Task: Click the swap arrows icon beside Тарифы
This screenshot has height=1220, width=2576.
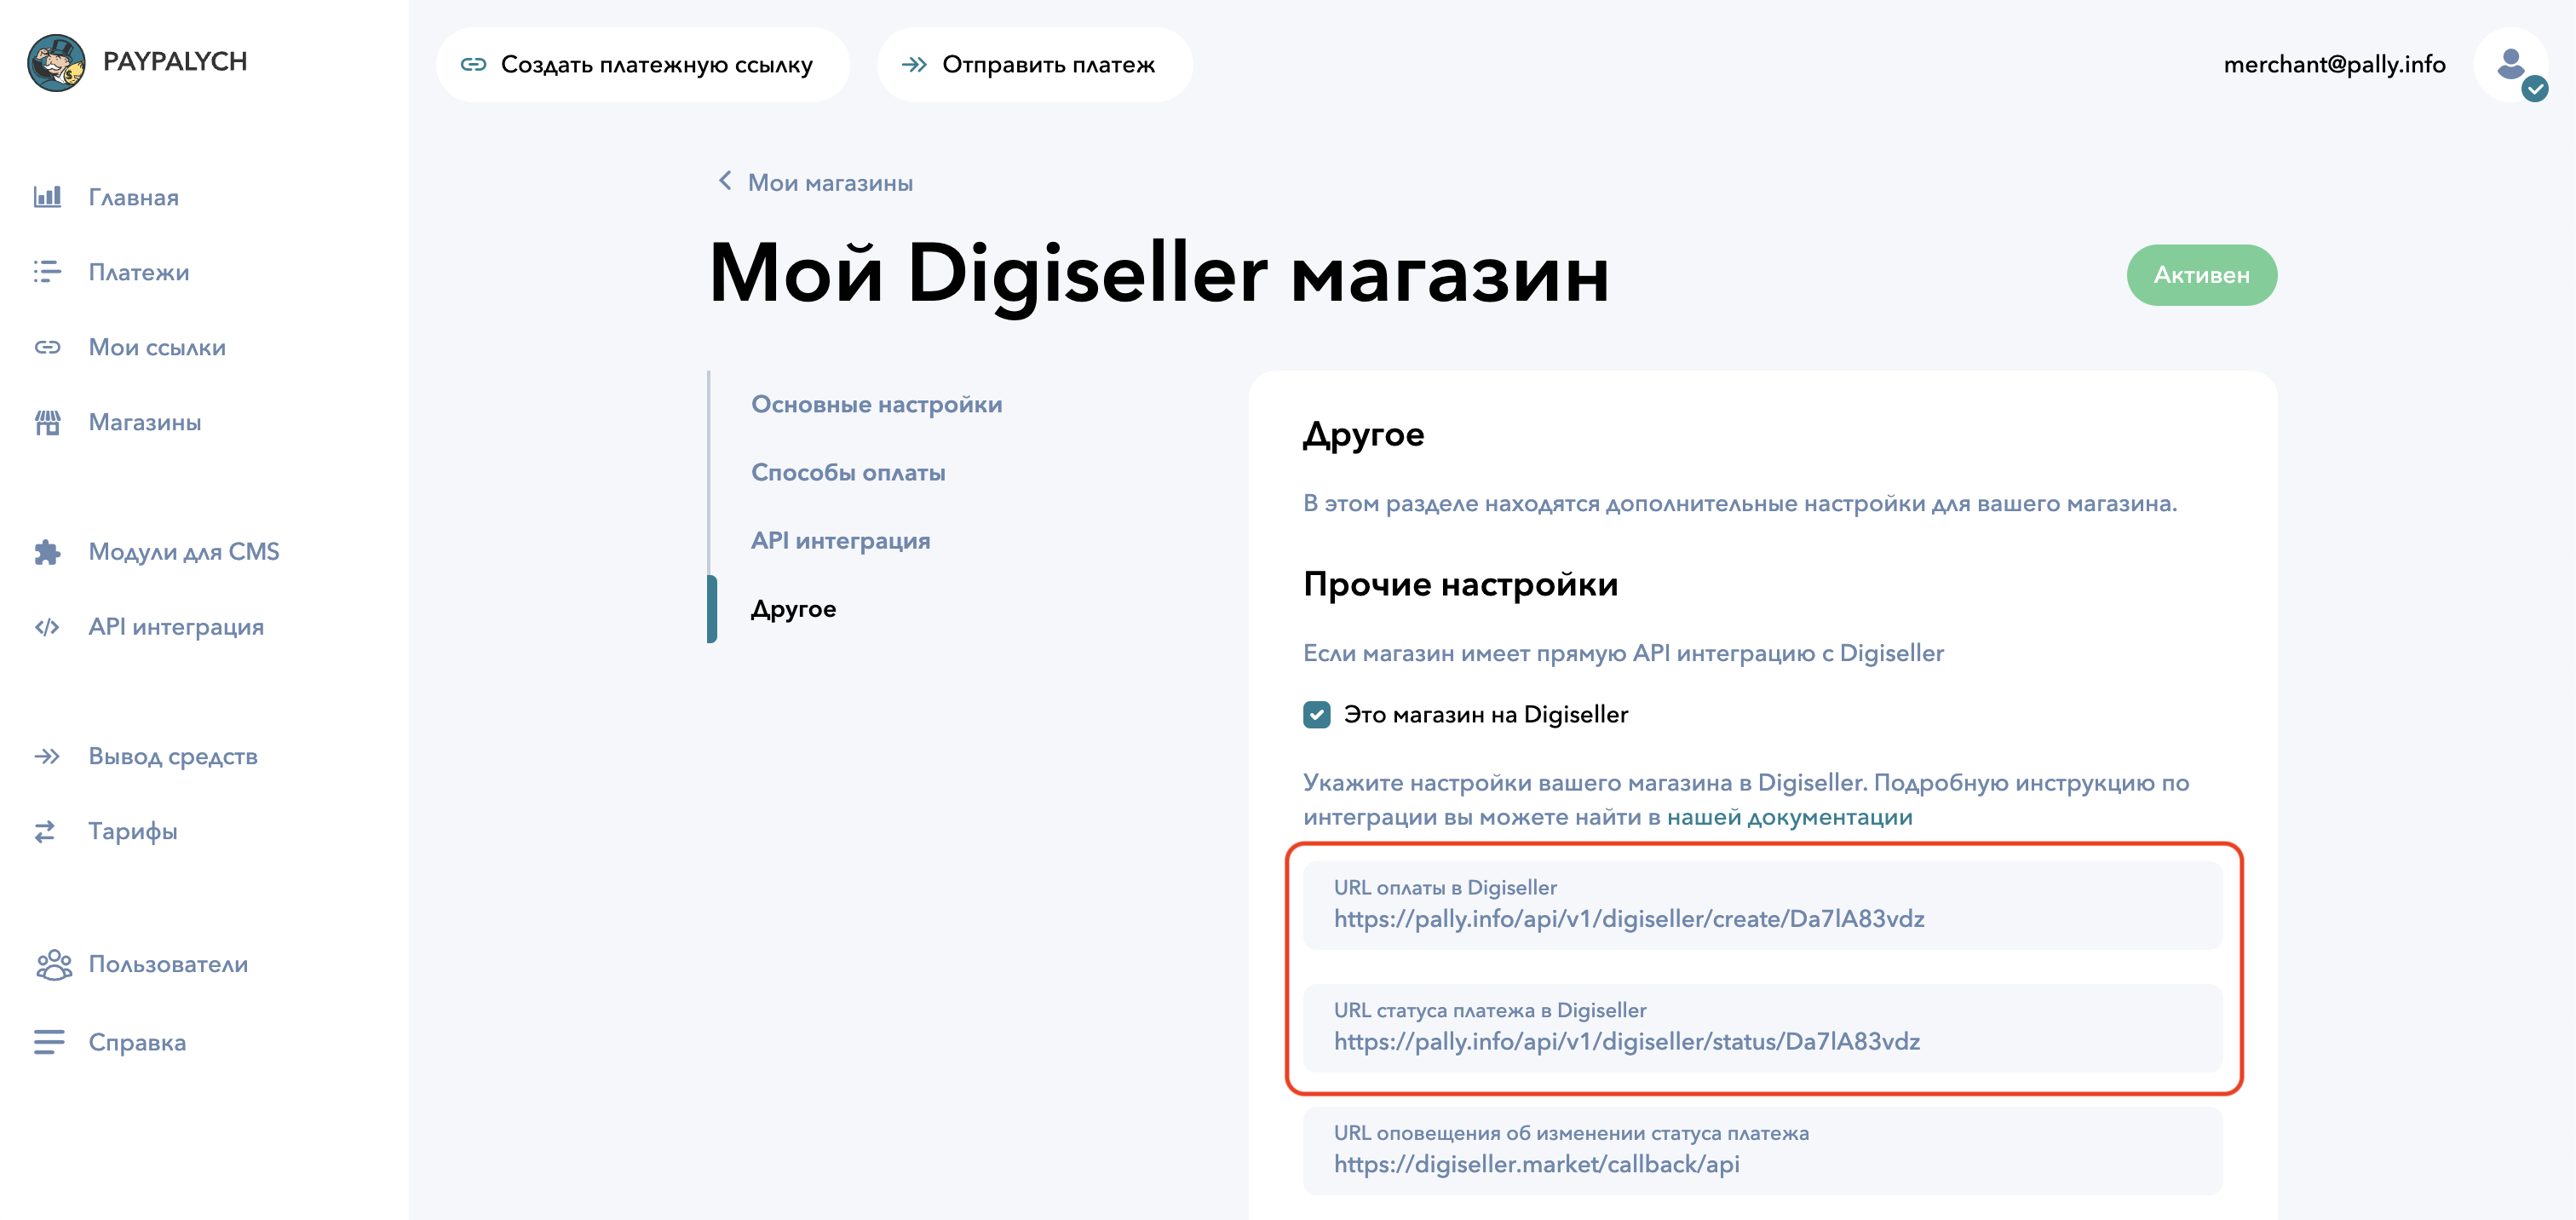Action: tap(45, 831)
